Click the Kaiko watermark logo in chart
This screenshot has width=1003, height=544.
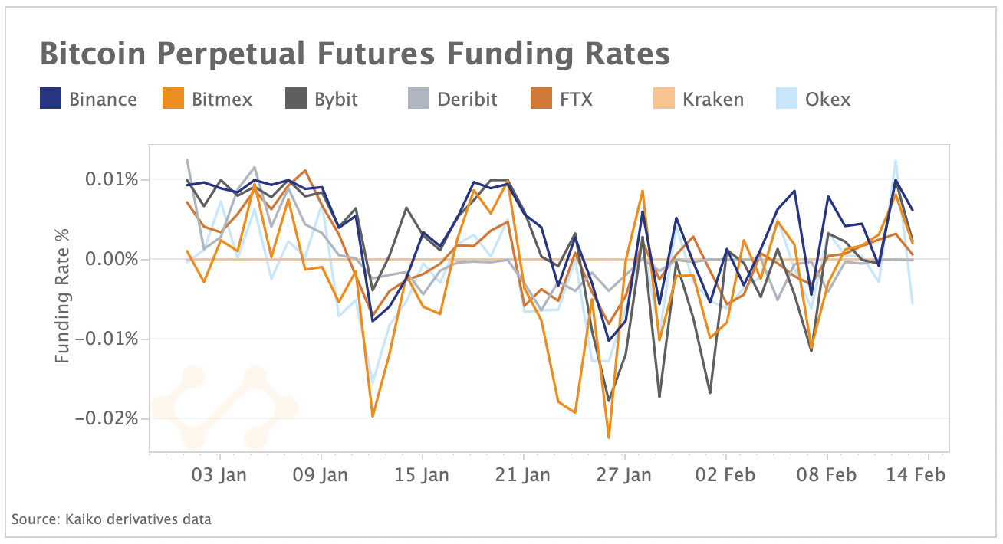tap(225, 406)
